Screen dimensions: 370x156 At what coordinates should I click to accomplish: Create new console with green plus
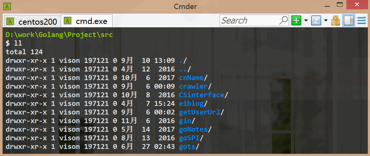point(296,21)
